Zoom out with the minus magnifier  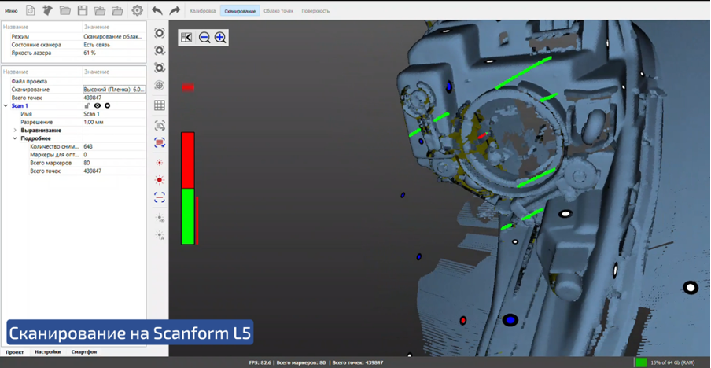pyautogui.click(x=204, y=38)
